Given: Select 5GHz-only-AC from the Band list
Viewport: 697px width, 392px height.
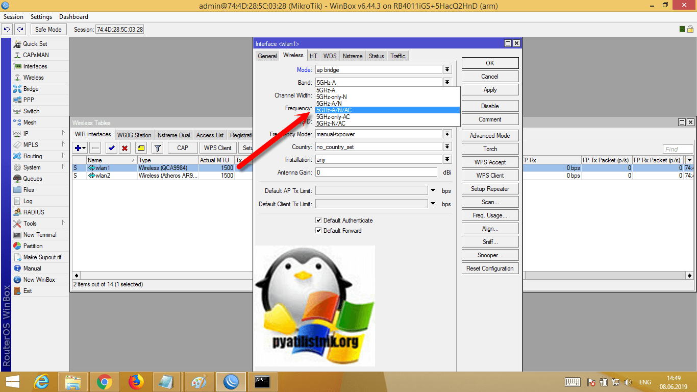Looking at the screenshot, I should click(333, 117).
